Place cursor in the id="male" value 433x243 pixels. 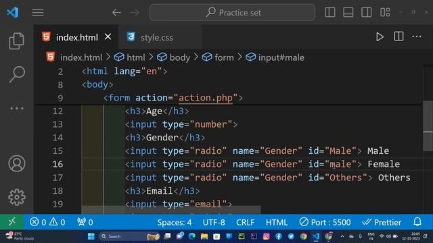[x=341, y=164]
